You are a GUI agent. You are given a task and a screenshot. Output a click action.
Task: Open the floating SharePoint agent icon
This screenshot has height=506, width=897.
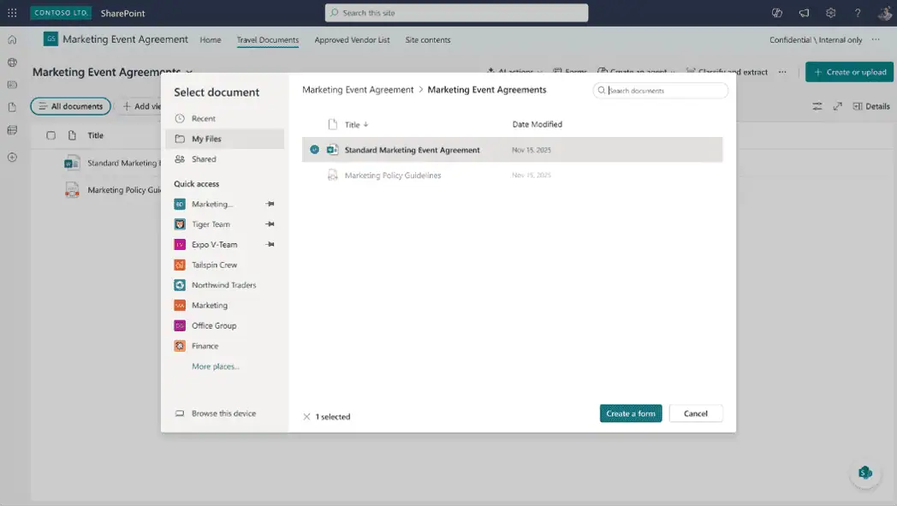tap(865, 473)
